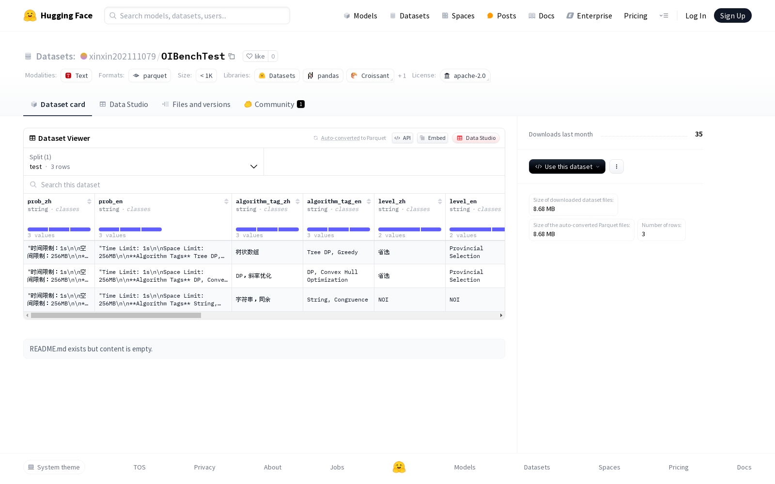Viewport: 775px width, 484px height.
Task: Click the scrollbar left arrow of the table
Action: pyautogui.click(x=27, y=316)
